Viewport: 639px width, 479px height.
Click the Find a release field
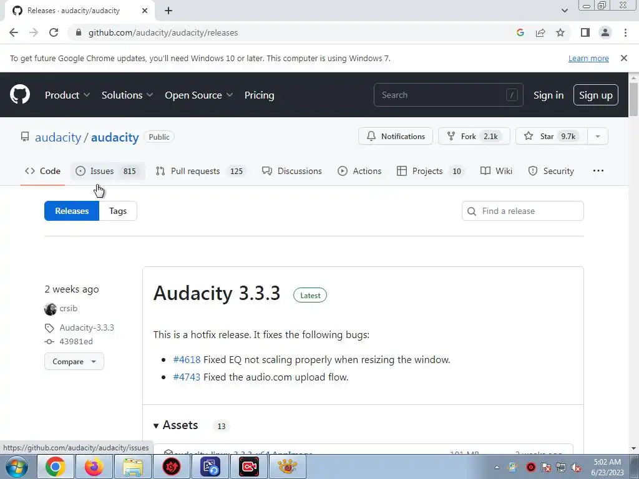(522, 211)
